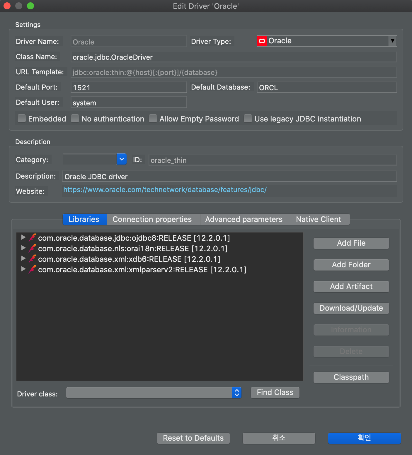Select com.oracle.database.nls:orai18n:RELEASE row

coord(160,248)
